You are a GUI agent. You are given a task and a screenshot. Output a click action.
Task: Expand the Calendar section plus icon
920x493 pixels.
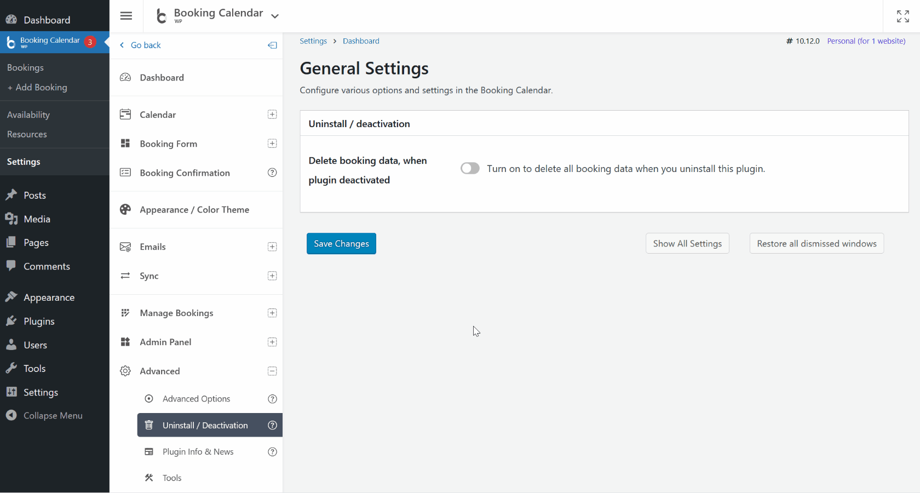(272, 114)
